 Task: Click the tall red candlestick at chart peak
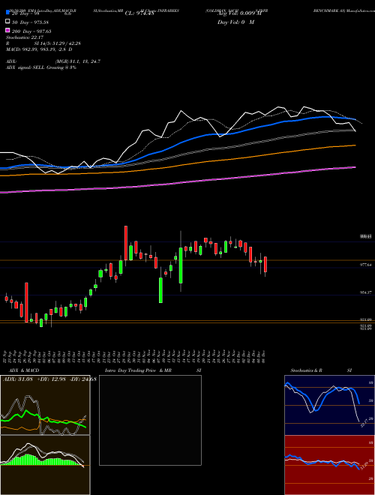tap(126, 243)
